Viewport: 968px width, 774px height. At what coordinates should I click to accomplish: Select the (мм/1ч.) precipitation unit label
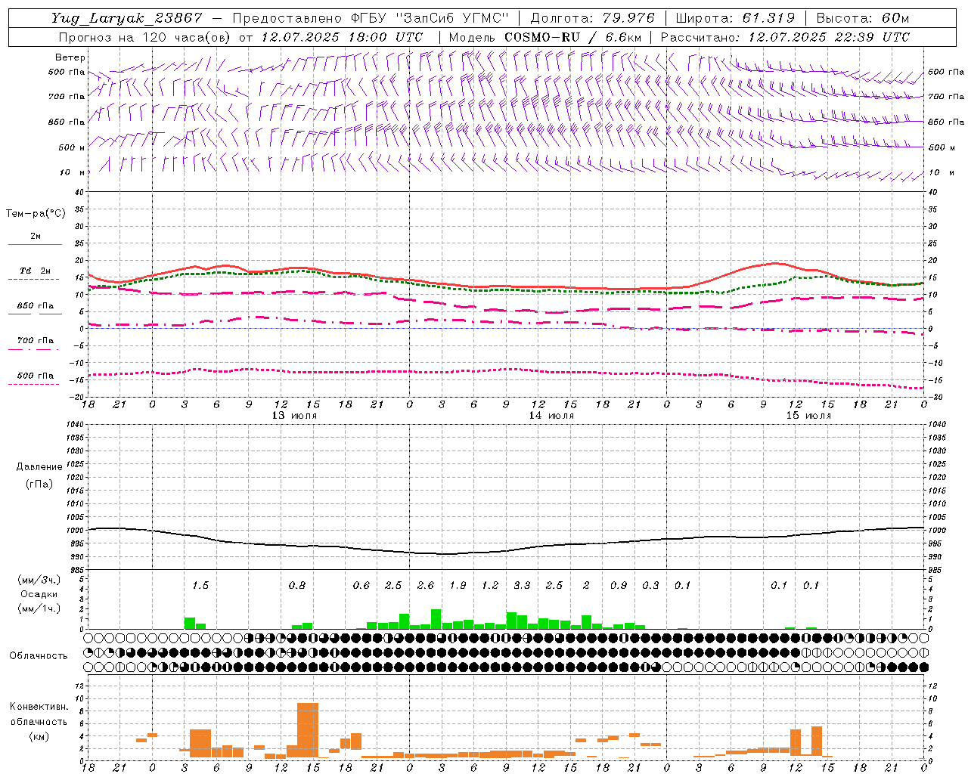[39, 608]
